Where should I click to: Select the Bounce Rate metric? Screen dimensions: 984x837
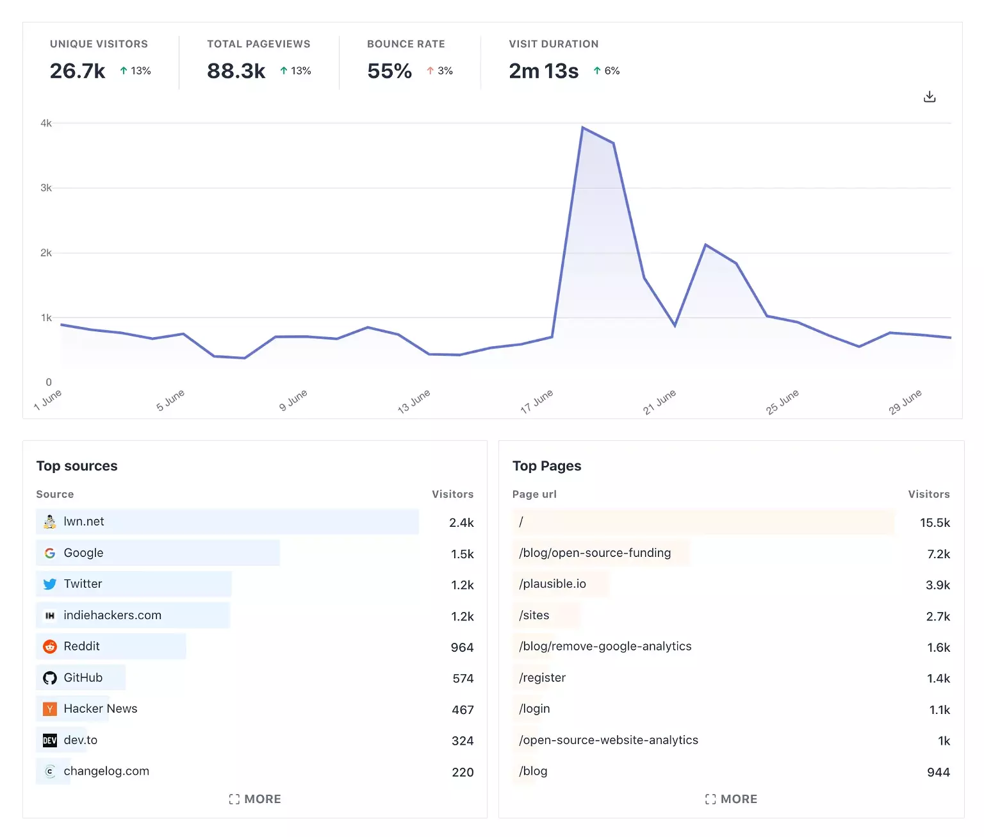(x=409, y=59)
